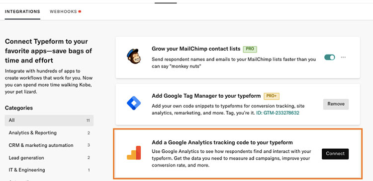
Task: Choose the IT & Engineering category
Action: (x=49, y=170)
